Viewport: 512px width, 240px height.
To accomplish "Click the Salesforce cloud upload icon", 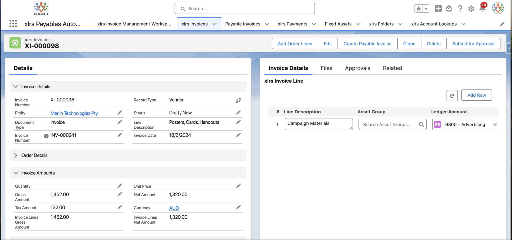I will (449, 8).
